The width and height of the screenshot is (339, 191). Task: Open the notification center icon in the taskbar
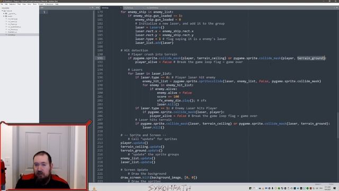click(335, 188)
